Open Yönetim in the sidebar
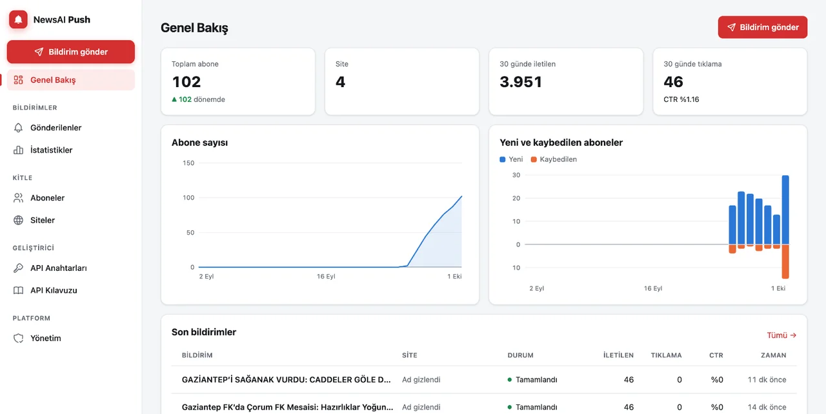The height and width of the screenshot is (414, 826). tap(71, 338)
